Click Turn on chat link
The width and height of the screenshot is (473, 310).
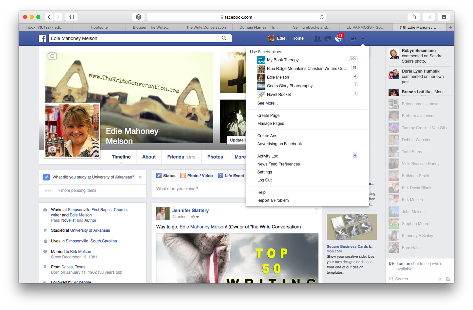tap(408, 264)
